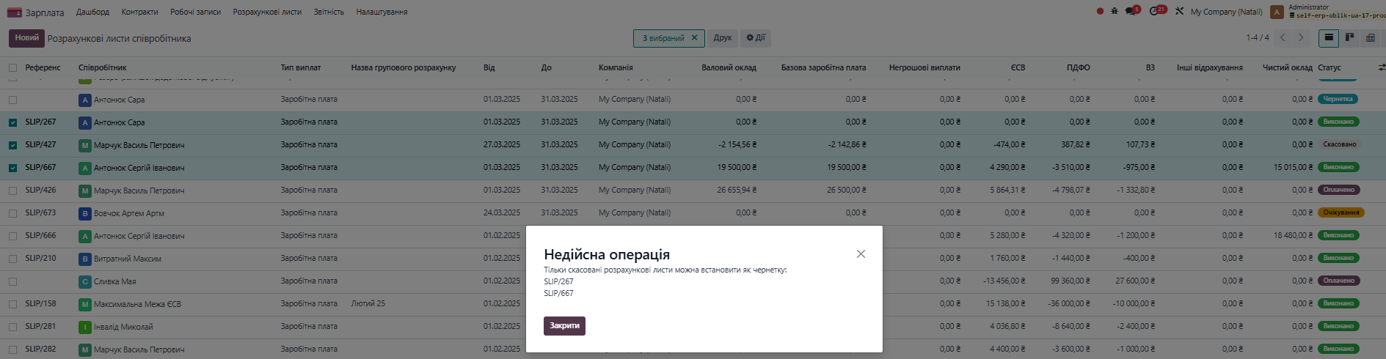Open chat messages icon with badge 5
The width and height of the screenshot is (1386, 359).
[1131, 12]
